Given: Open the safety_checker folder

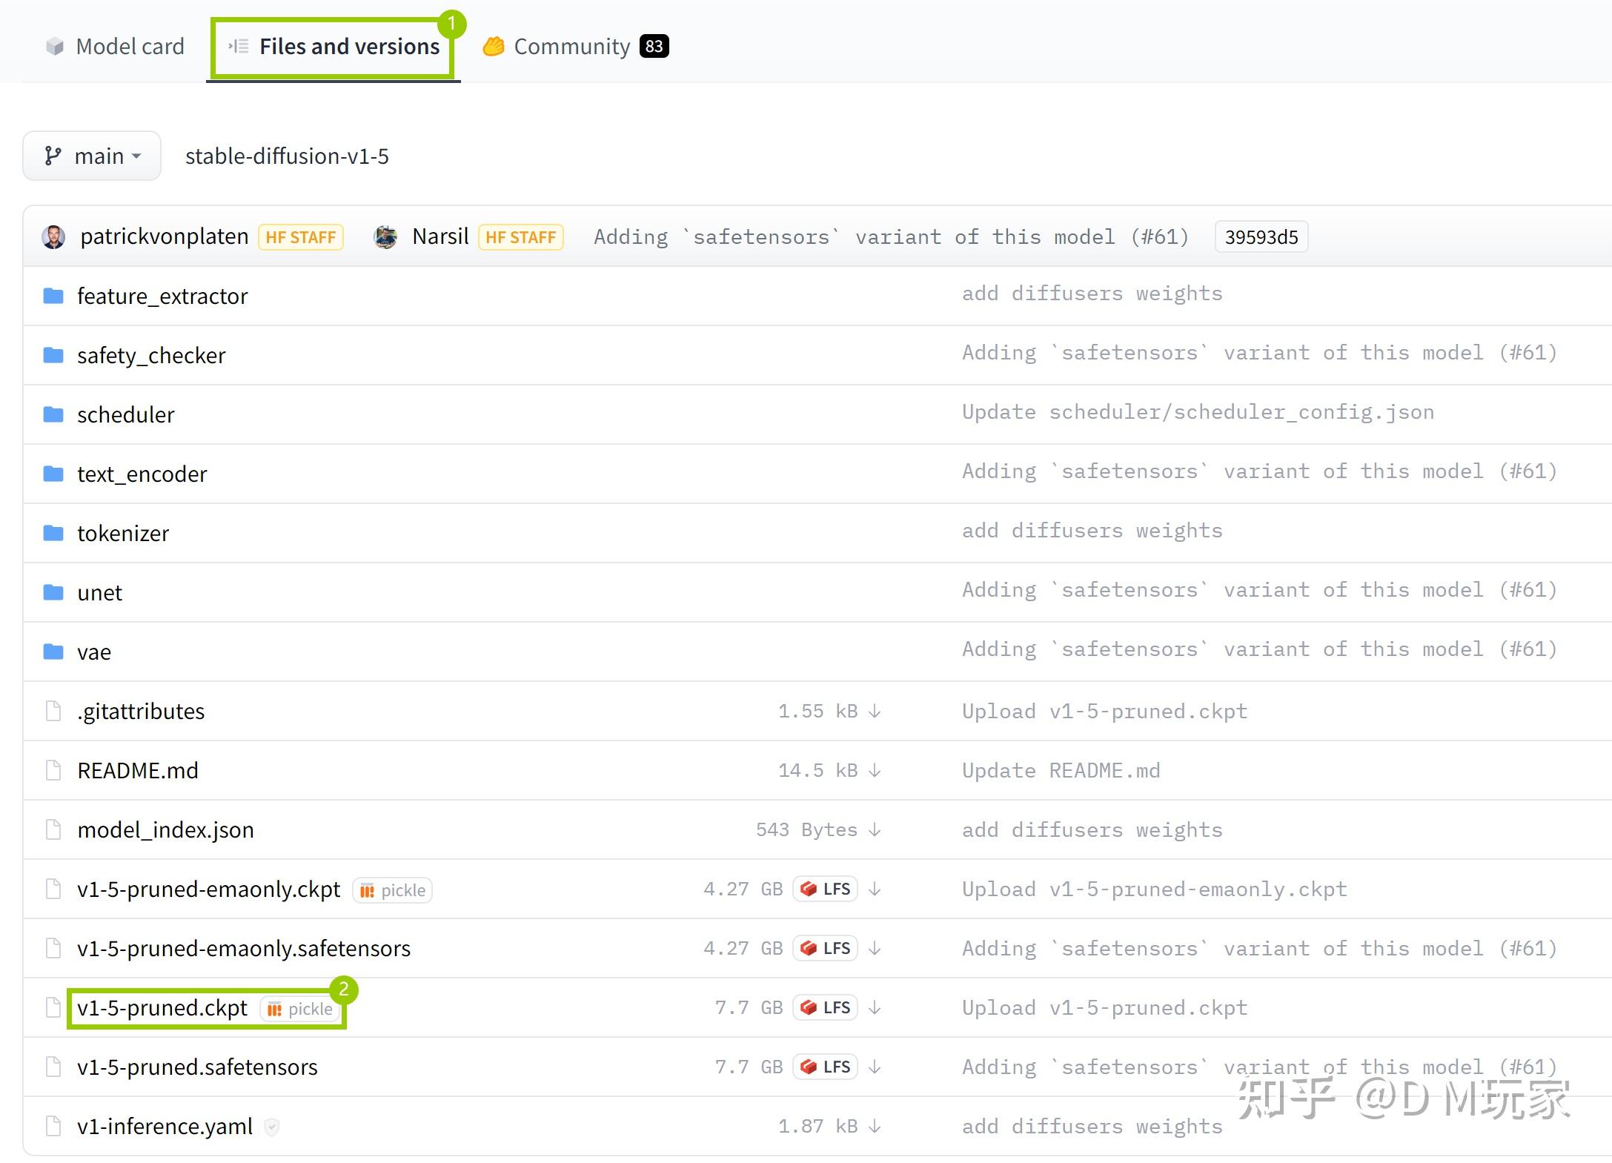Looking at the screenshot, I should coord(151,355).
